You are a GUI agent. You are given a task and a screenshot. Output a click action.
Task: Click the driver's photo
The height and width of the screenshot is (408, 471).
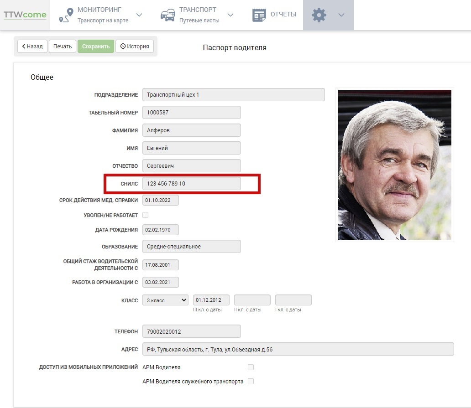pyautogui.click(x=394, y=165)
